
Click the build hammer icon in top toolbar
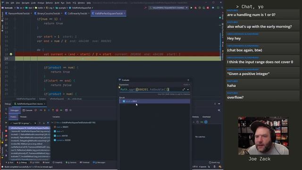pos(145,8)
